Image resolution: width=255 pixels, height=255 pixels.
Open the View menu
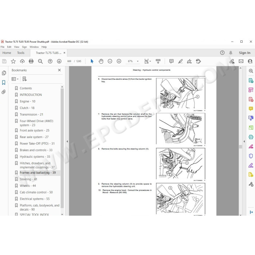coord(17,47)
